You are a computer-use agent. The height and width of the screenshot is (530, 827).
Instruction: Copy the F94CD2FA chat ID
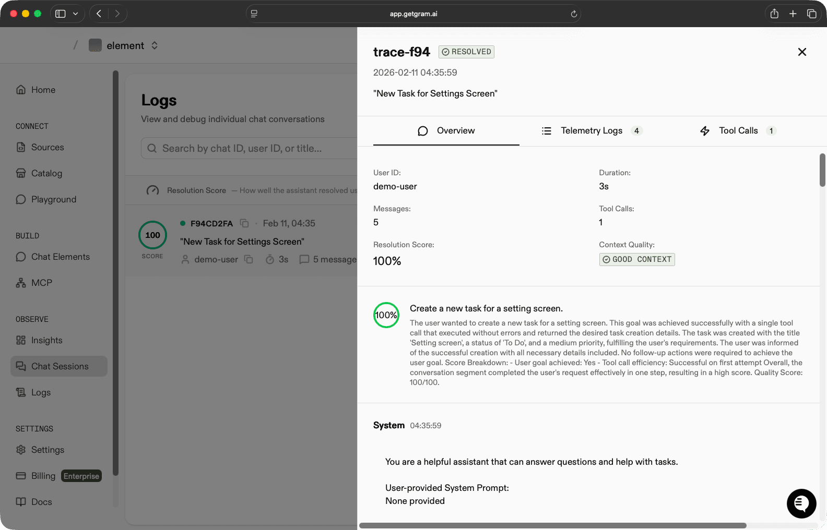[244, 223]
